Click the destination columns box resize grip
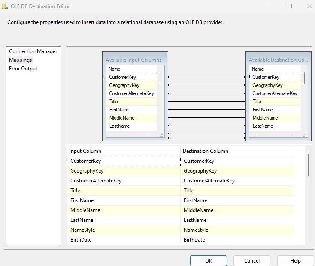 (305, 135)
